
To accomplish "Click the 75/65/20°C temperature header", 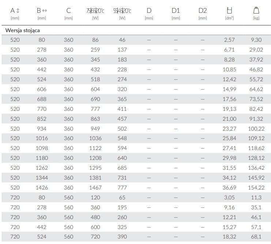I will tap(95, 11).
